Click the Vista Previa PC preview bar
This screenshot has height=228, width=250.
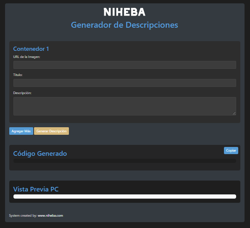pos(125,197)
